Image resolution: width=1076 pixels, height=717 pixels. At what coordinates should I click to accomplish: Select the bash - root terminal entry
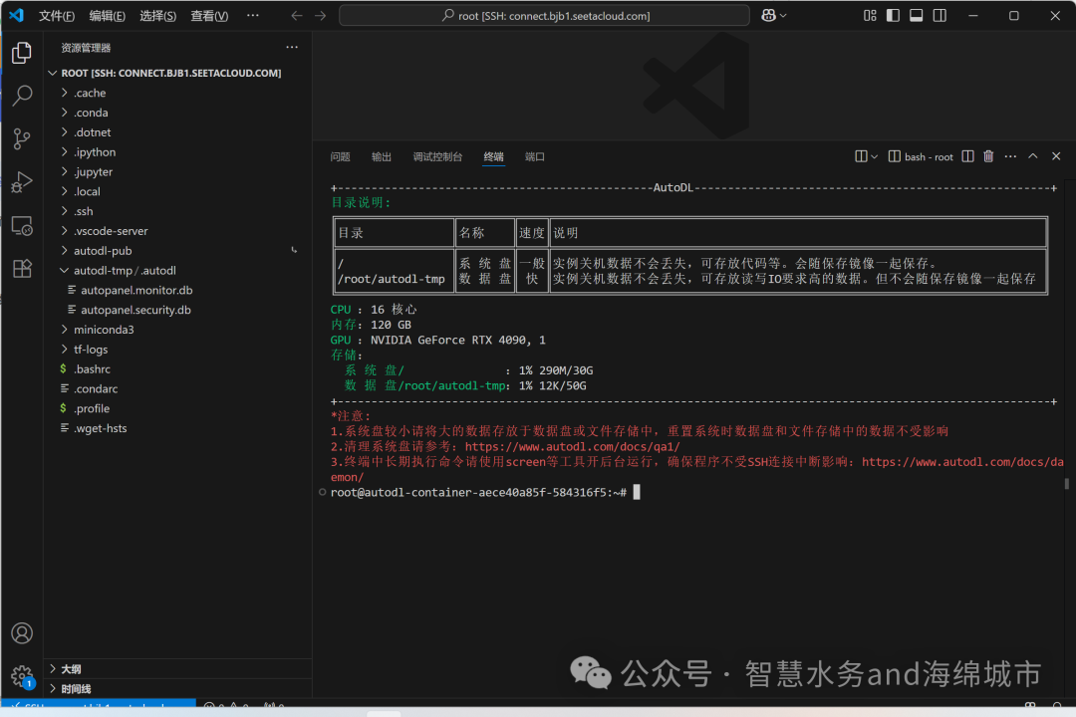point(921,157)
